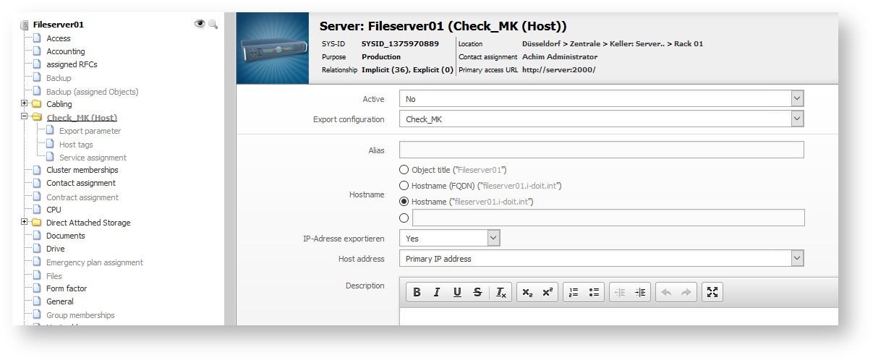Collapse the Check_MK (Host) tree node
This screenshot has width=873, height=360.
tap(25, 116)
